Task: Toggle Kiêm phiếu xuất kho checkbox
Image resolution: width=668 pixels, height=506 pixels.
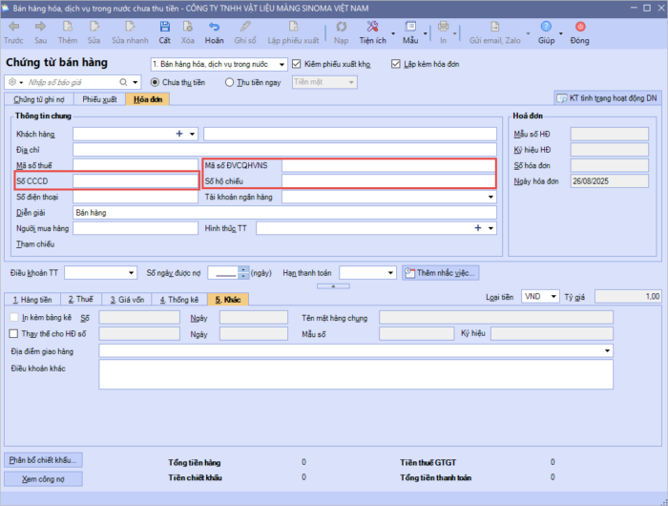Action: point(297,64)
